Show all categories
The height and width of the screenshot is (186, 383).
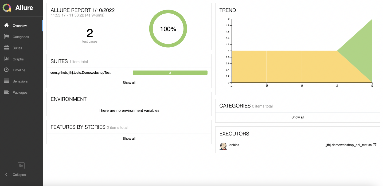tap(298, 117)
